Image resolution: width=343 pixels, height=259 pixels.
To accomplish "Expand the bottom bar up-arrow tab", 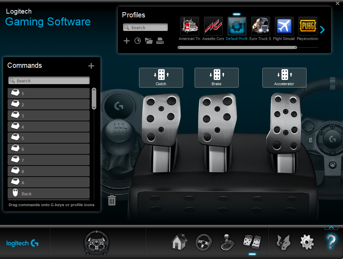I will (x=331, y=227).
